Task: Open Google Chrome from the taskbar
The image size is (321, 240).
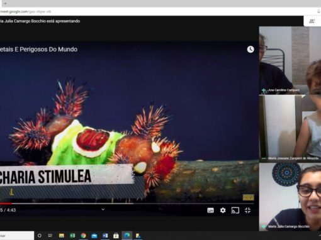Action: coord(83,236)
